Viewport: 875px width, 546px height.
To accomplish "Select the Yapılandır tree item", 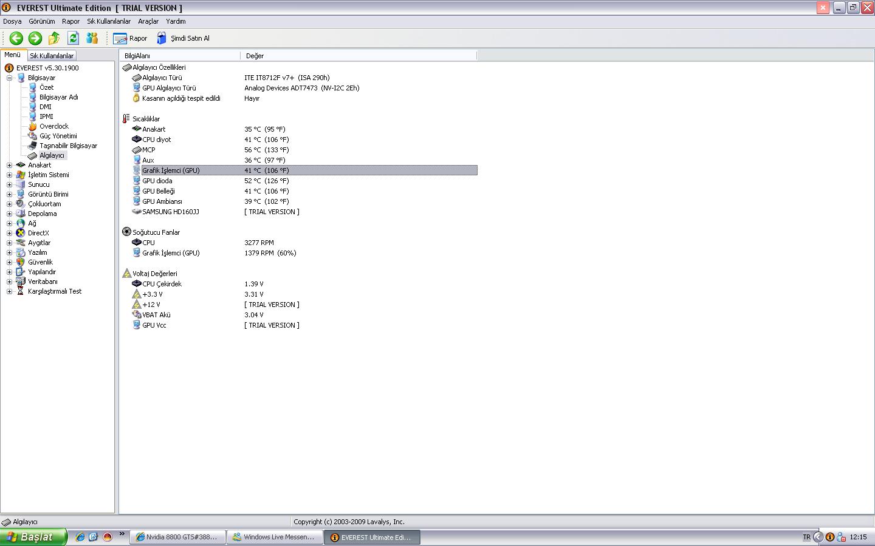I will [x=42, y=272].
